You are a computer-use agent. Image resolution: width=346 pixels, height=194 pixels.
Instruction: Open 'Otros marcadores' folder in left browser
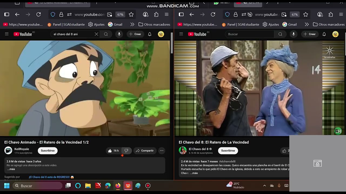pos(154,25)
